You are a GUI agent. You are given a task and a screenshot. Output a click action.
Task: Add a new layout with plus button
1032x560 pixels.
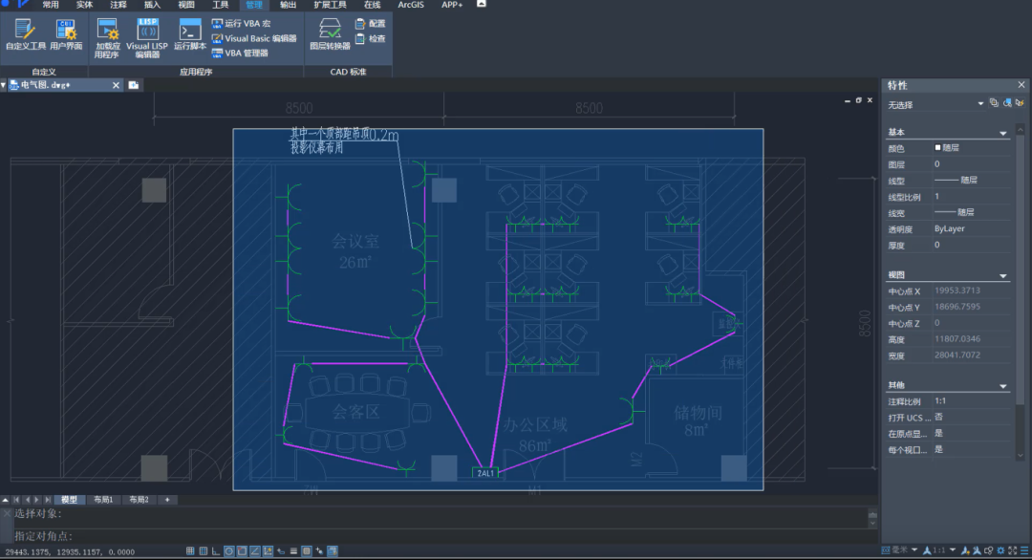(x=167, y=500)
